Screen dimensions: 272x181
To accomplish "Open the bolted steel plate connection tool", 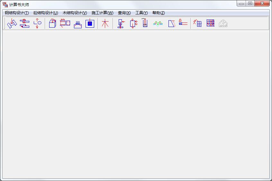I will point(24,23).
